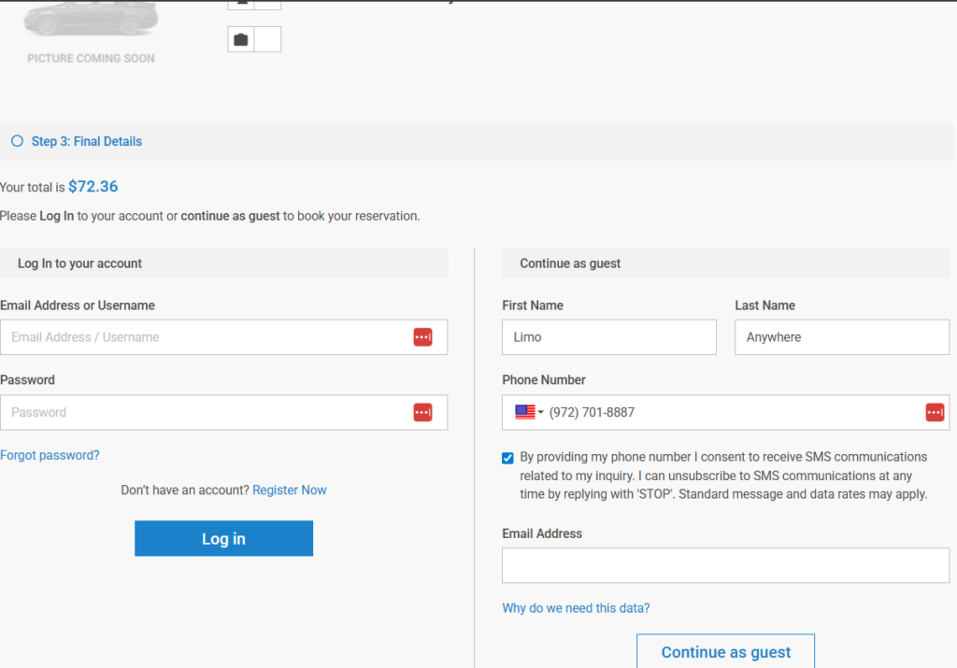Click password manager icon in Email/Username field
The image size is (957, 668).
click(x=422, y=337)
